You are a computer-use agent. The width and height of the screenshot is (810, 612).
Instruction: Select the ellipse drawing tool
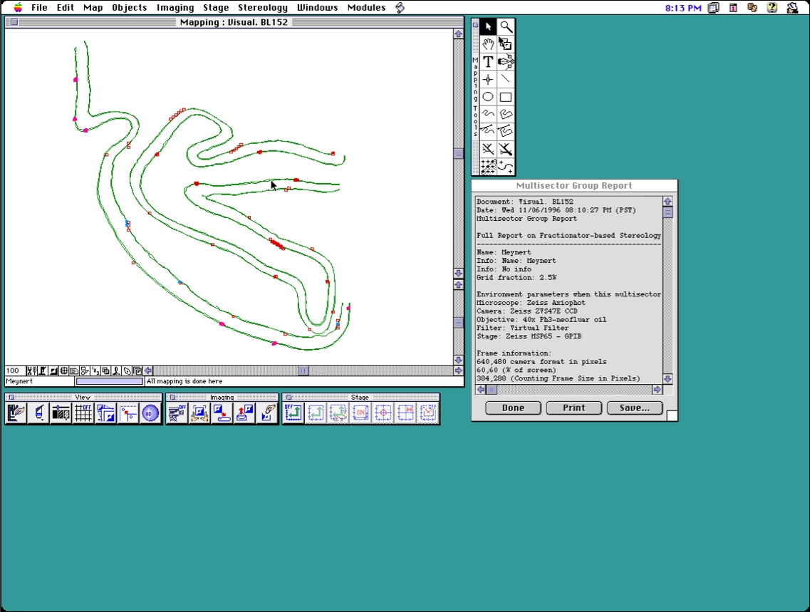click(x=488, y=97)
